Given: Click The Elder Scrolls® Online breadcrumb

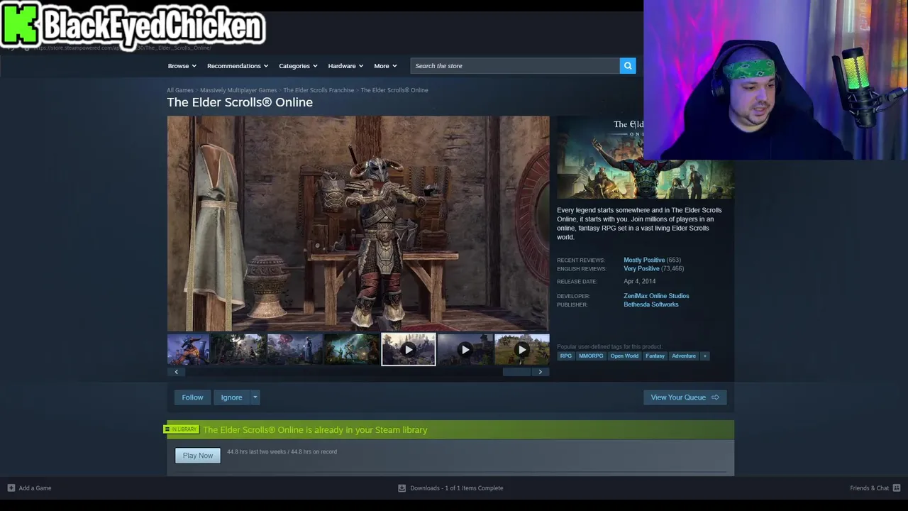Looking at the screenshot, I should [x=394, y=90].
